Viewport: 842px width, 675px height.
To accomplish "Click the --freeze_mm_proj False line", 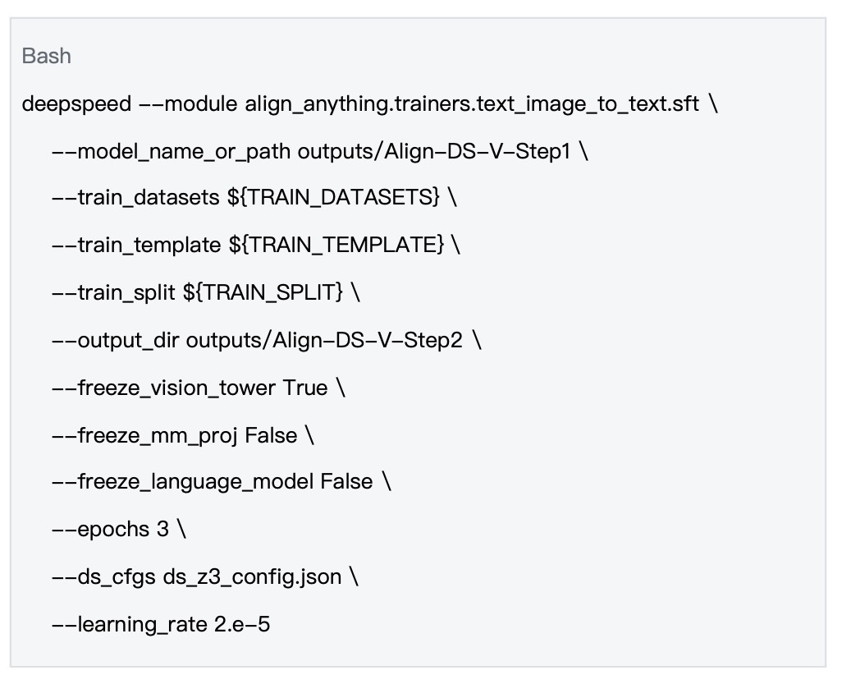I will [183, 435].
